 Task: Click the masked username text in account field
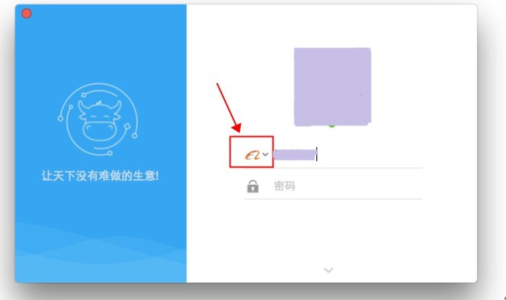click(x=294, y=155)
